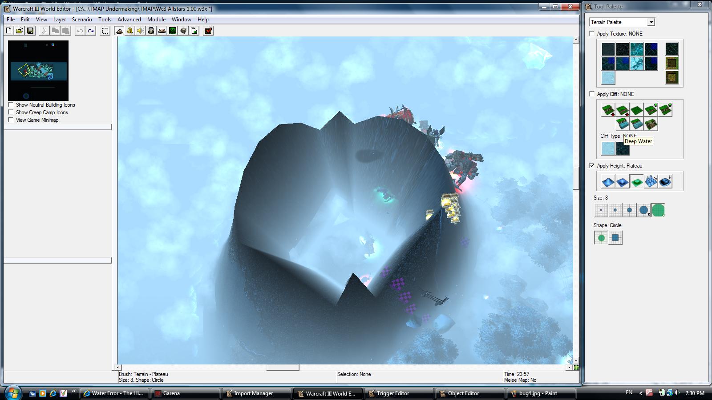The height and width of the screenshot is (400, 712).
Task: Open the Campaign Editor toolbar icon
Action: coord(162,31)
